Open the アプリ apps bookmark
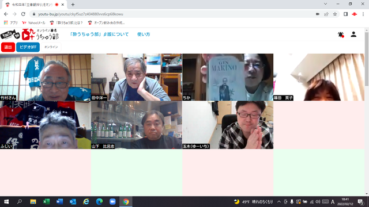The image size is (369, 207). click(10, 23)
